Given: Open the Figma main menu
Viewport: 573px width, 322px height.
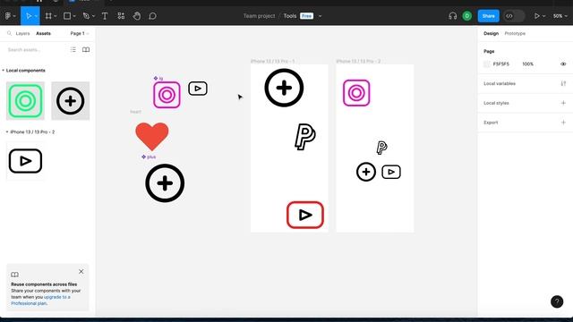Looking at the screenshot, I should (x=8, y=16).
